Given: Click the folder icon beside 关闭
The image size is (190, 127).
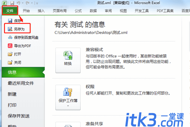Looking at the screenshot, I should tap(10, 62).
